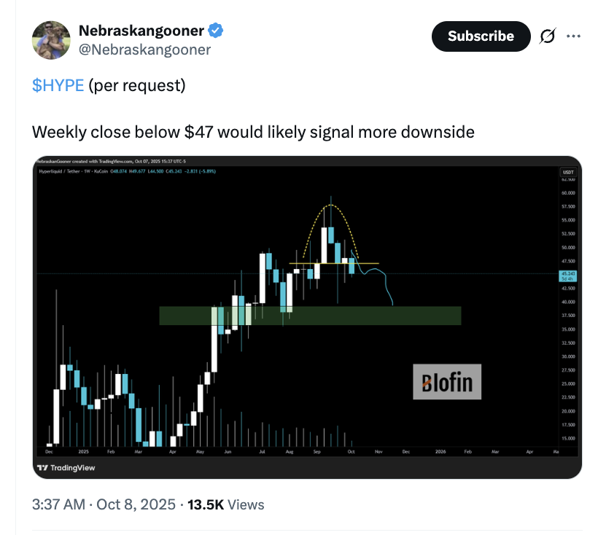The width and height of the screenshot is (598, 535).
Task: Click the @Nebraskangooner handle
Action: pos(144,50)
